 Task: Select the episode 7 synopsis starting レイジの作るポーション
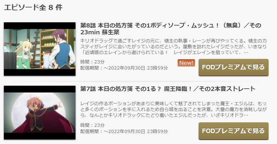click(173, 109)
